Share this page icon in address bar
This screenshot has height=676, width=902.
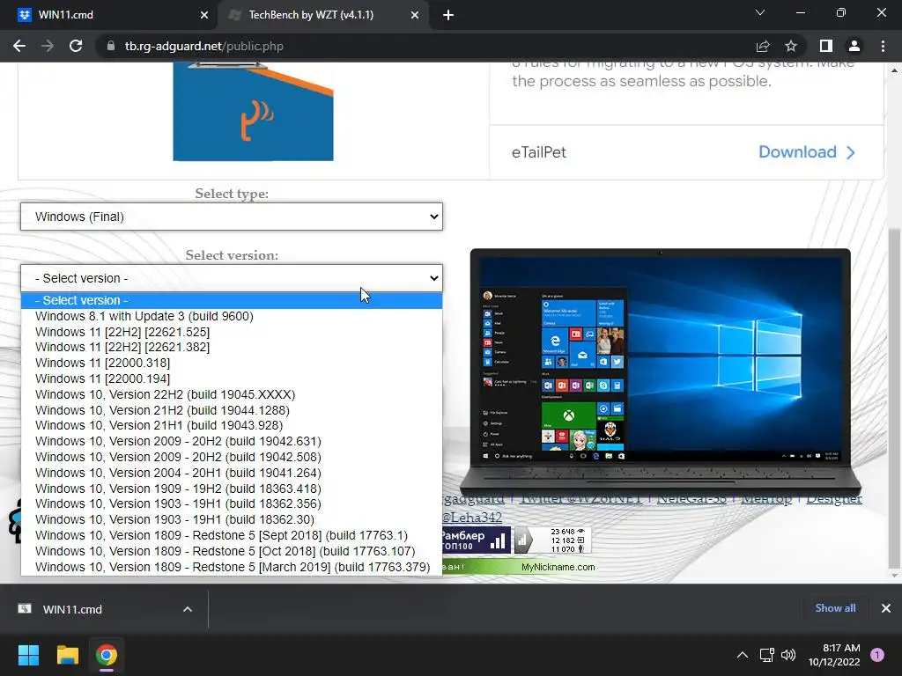tap(763, 46)
